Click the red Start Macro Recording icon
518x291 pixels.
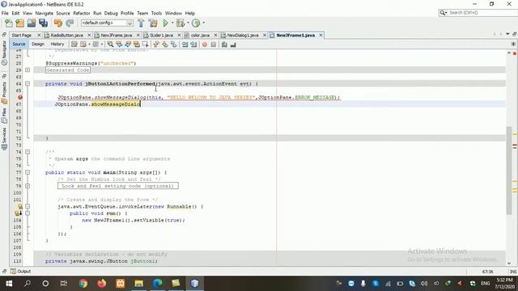pyautogui.click(x=205, y=44)
